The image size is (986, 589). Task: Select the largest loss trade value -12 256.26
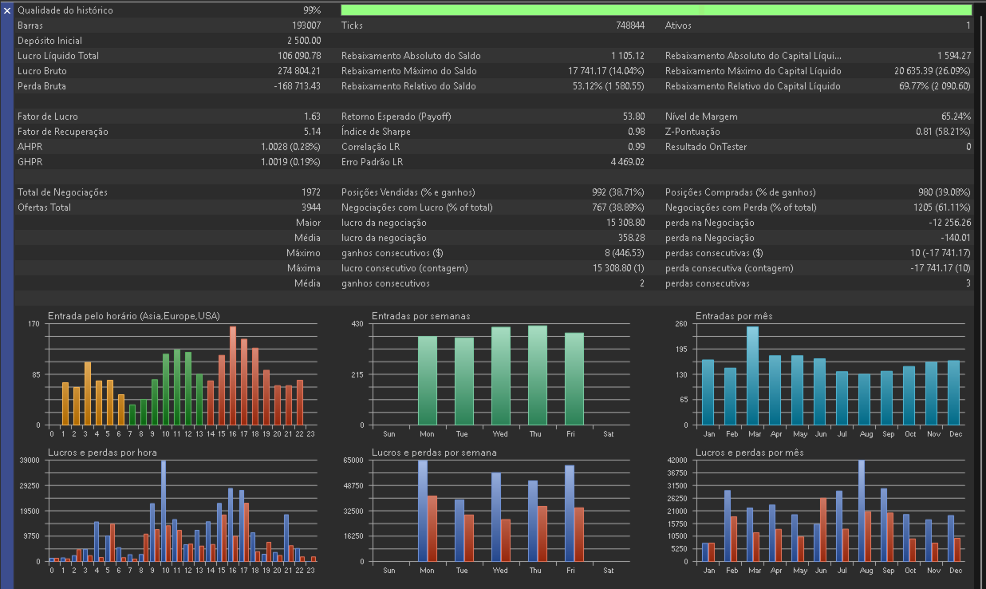[x=950, y=223]
